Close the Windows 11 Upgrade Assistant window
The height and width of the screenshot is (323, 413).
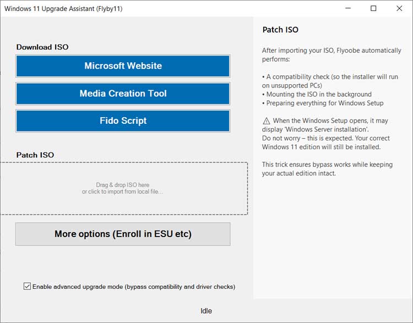click(399, 8)
